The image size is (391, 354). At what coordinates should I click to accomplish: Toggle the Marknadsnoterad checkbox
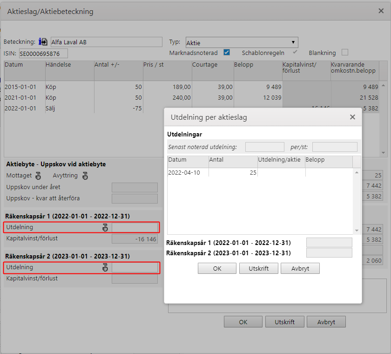[227, 52]
